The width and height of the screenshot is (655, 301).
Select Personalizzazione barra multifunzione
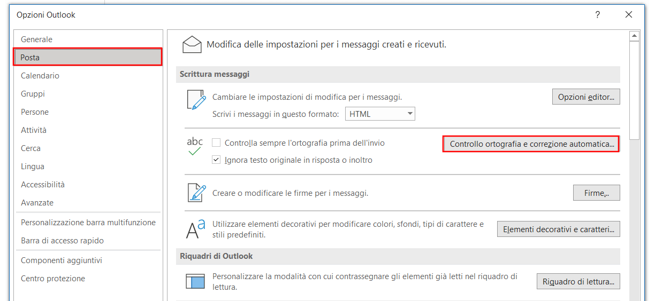(x=88, y=223)
